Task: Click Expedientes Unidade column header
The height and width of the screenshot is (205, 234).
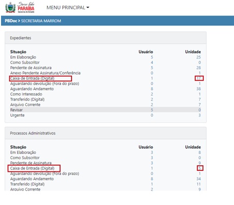Action: tap(193, 52)
